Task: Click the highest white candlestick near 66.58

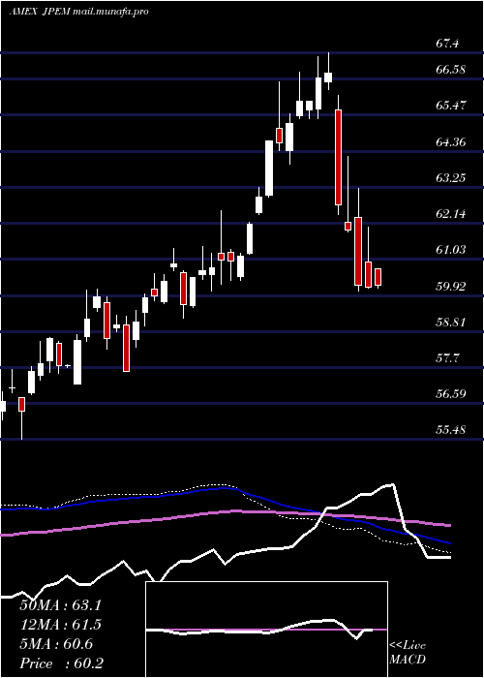Action: coord(328,77)
